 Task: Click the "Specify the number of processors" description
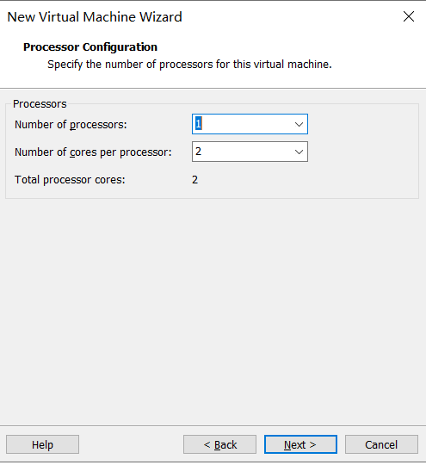(x=189, y=64)
